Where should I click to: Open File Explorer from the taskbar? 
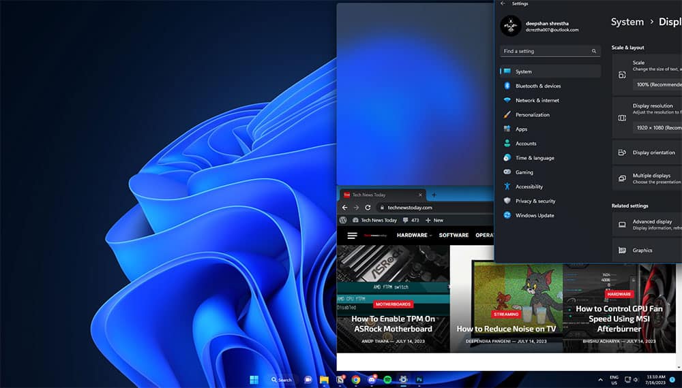[324, 380]
